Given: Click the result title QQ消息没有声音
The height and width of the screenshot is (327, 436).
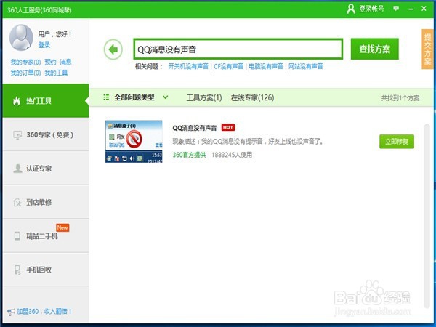Looking at the screenshot, I should pos(195,128).
